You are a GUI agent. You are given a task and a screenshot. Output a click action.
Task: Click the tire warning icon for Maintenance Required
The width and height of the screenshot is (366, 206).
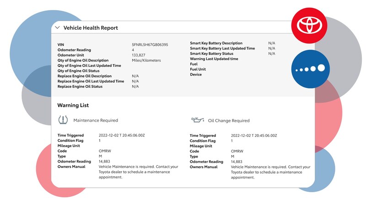click(63, 120)
